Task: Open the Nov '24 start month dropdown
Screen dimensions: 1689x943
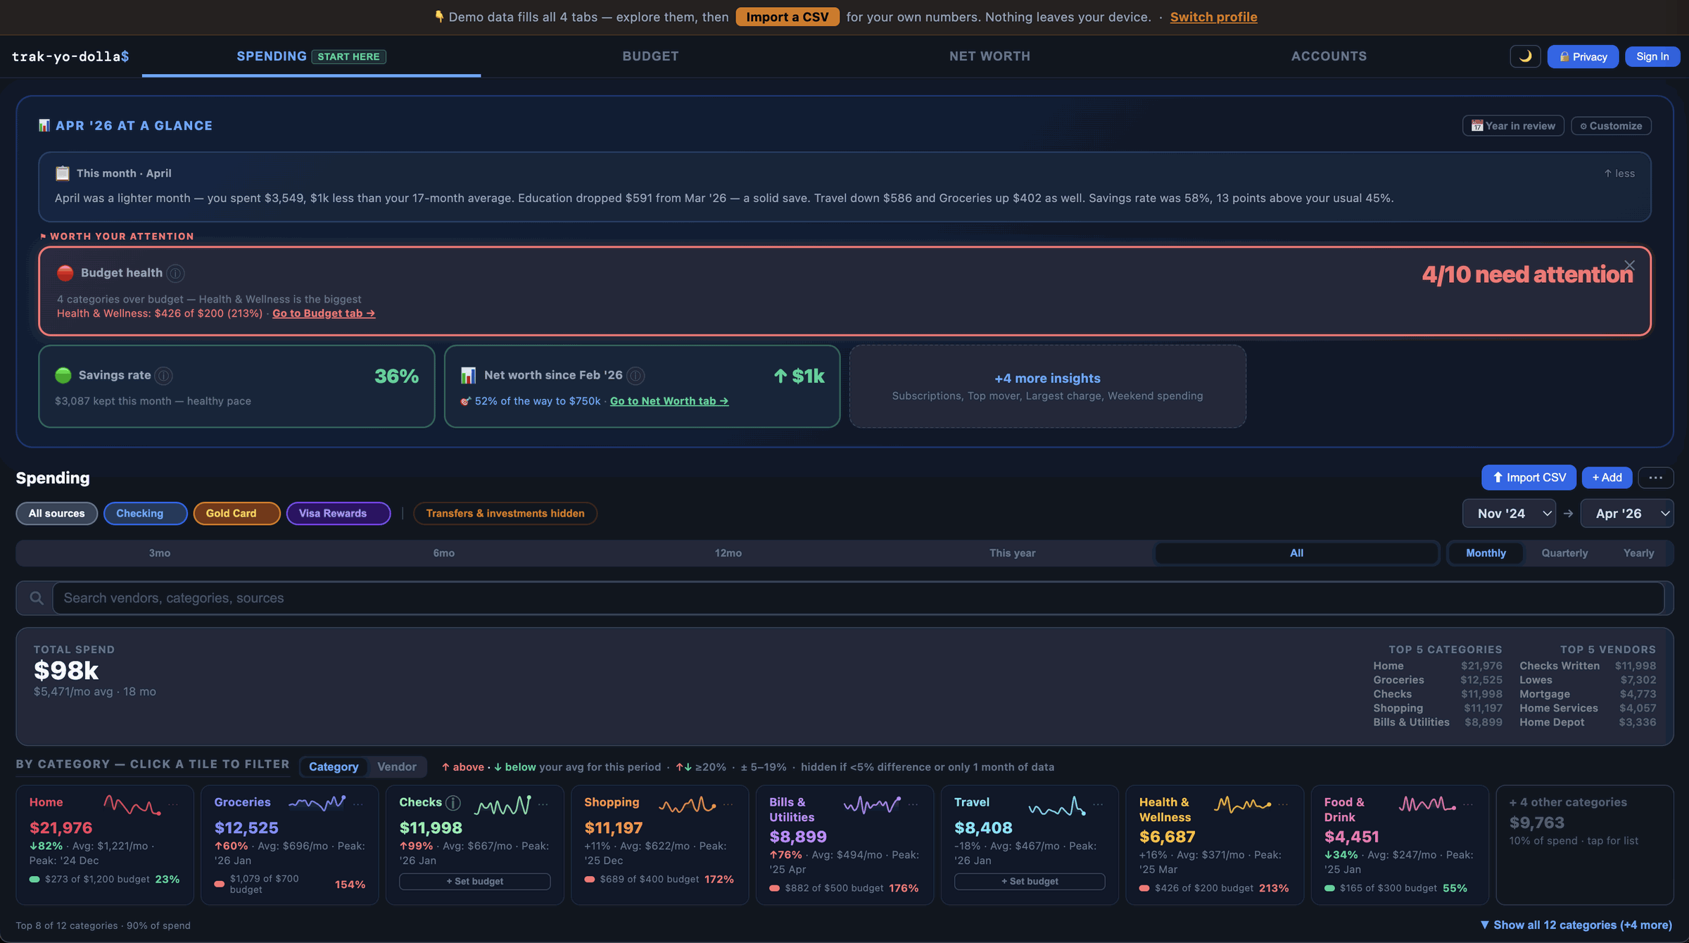Action: (x=1509, y=514)
